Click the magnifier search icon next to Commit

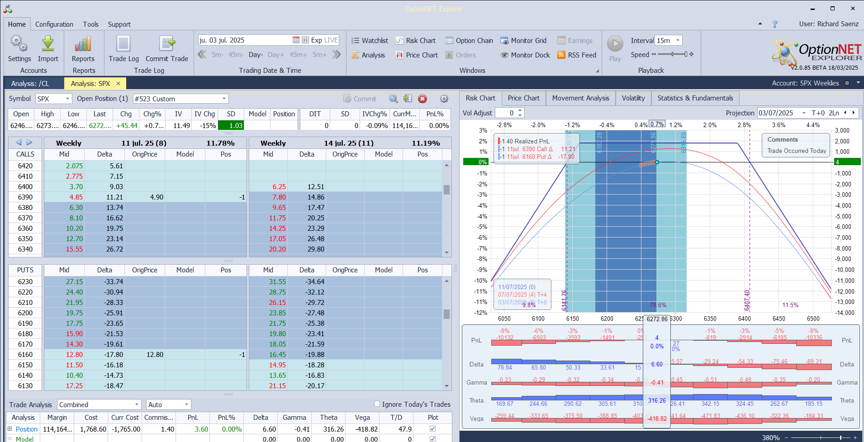394,99
